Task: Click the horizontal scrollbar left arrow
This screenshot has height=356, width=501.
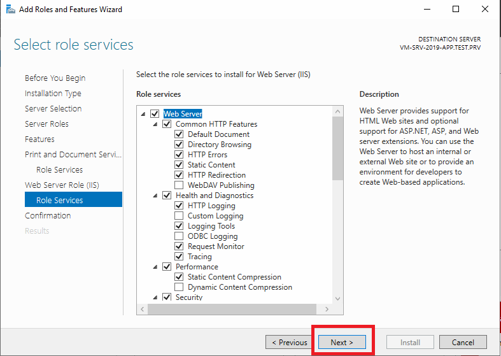Action: pyautogui.click(x=142, y=309)
